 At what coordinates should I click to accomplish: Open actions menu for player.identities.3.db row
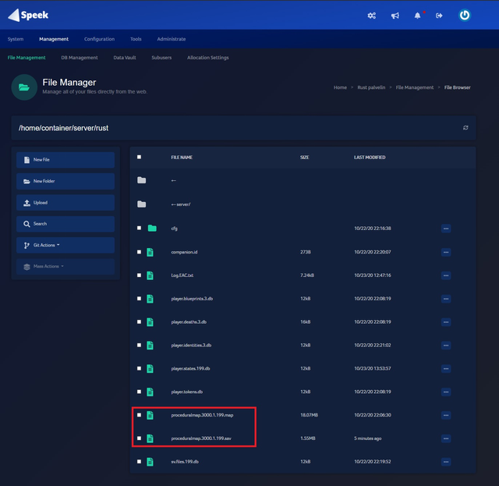coord(446,346)
